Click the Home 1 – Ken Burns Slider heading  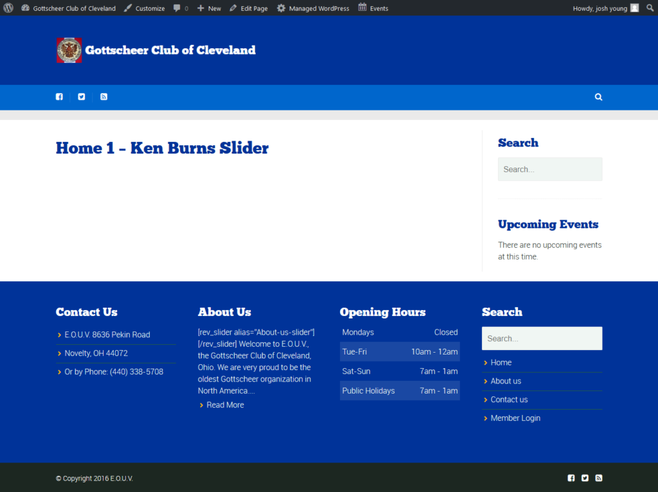[162, 148]
